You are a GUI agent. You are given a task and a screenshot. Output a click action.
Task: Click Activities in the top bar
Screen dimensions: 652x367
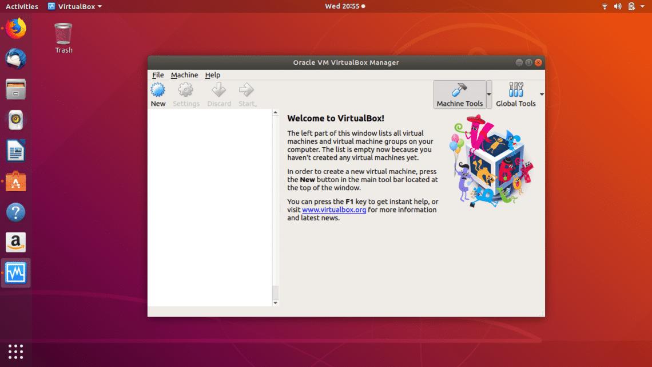[x=21, y=6]
